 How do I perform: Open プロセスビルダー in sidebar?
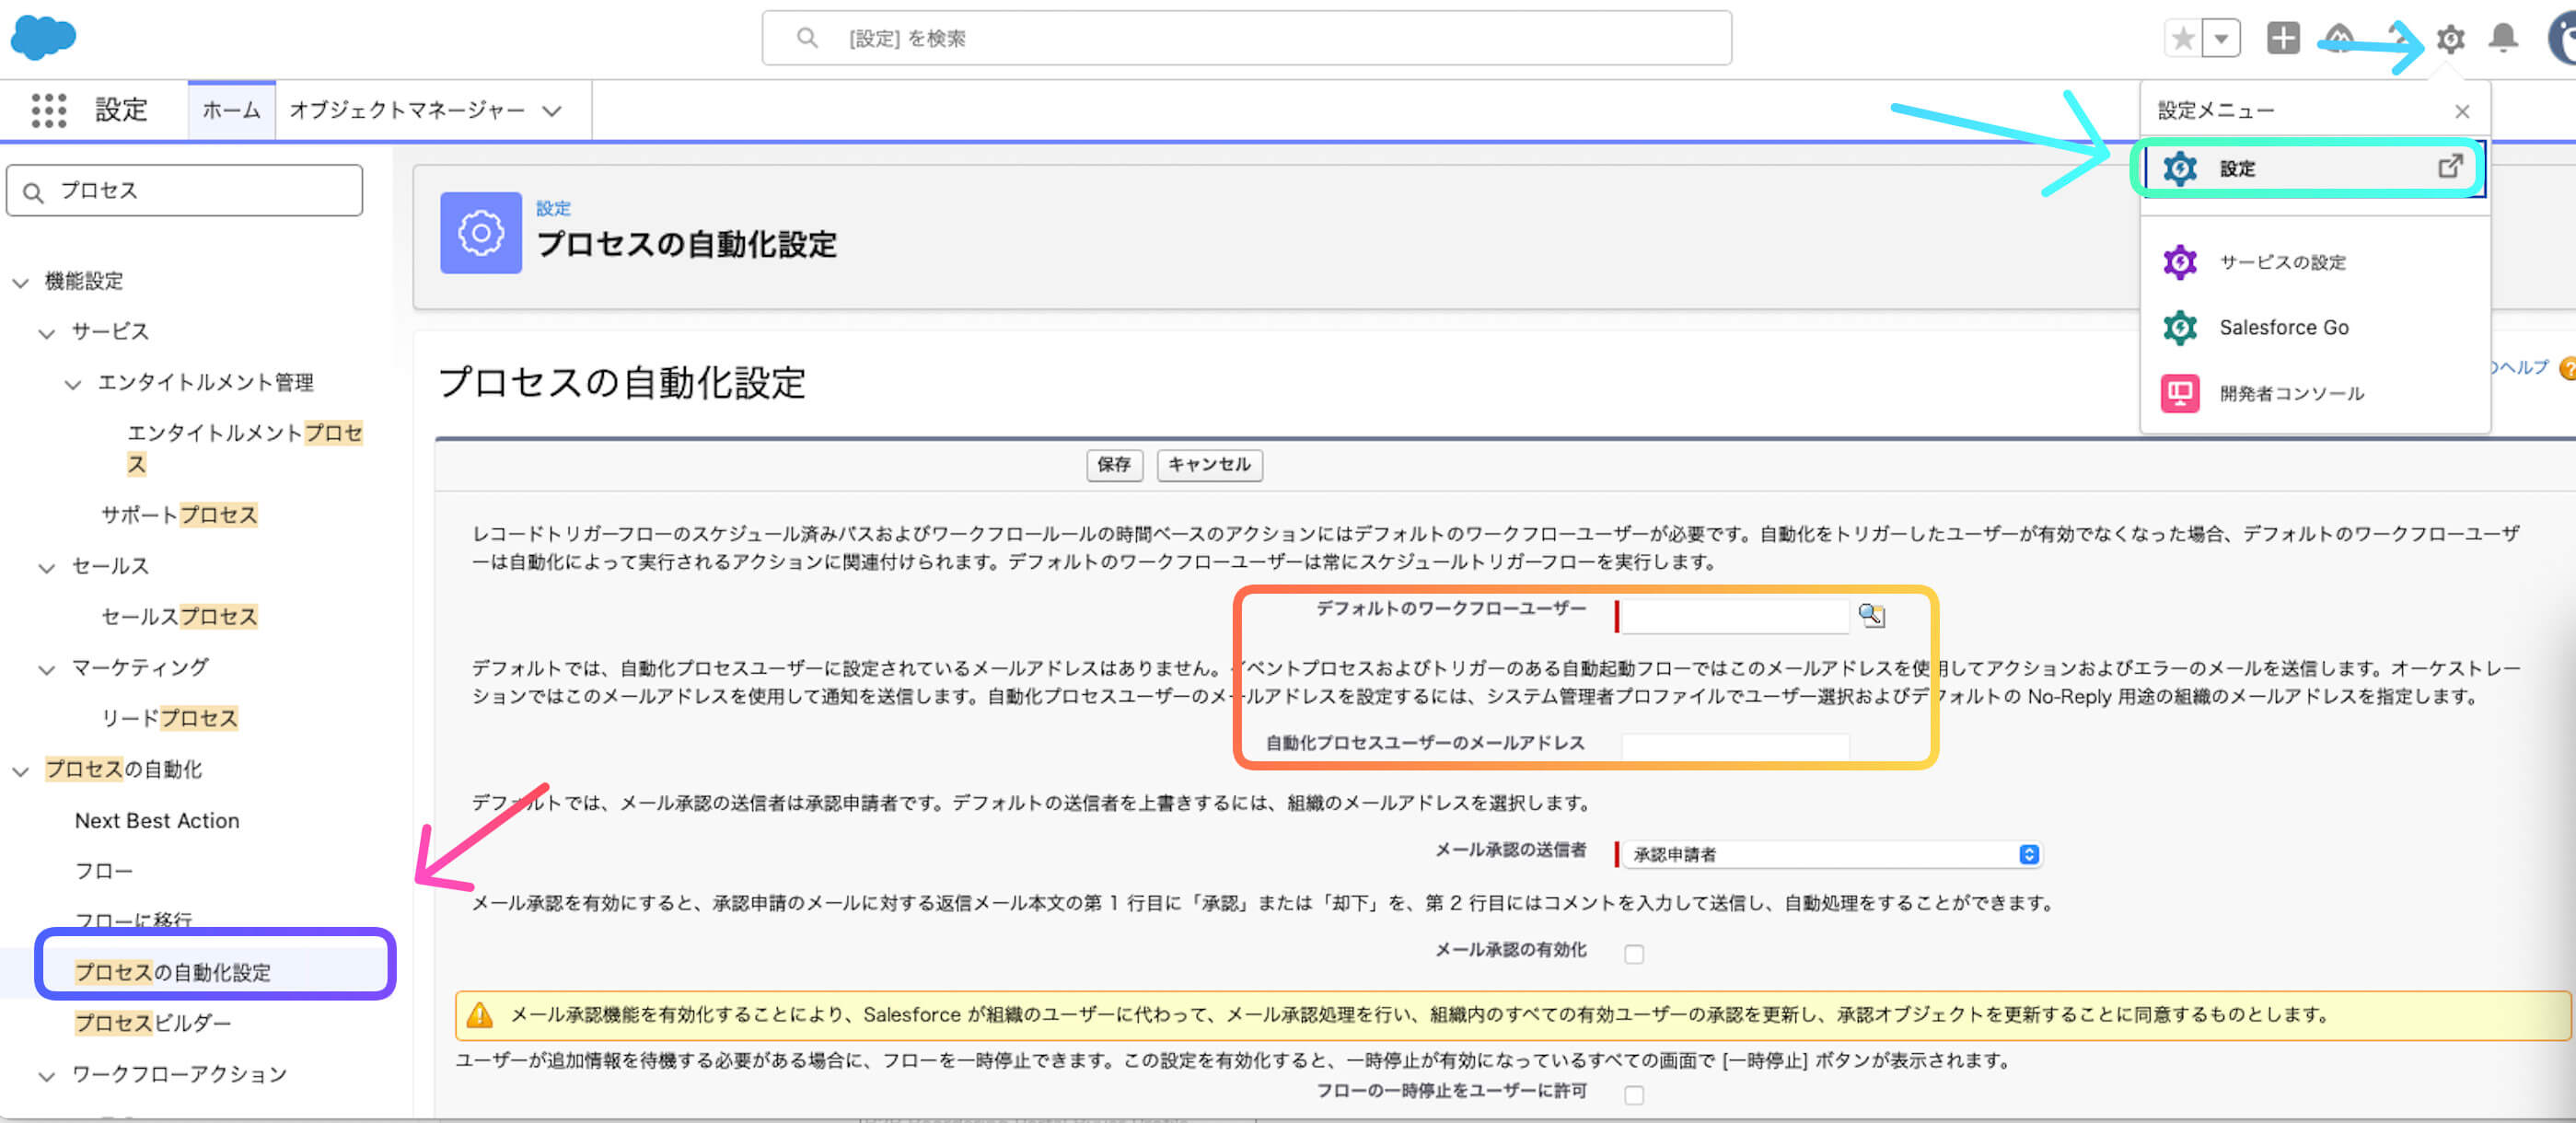coord(152,1023)
